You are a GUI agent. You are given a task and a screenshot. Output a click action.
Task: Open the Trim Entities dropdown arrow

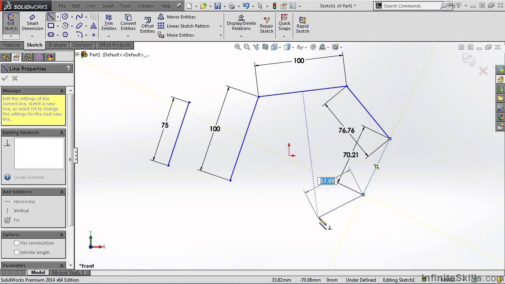108,36
